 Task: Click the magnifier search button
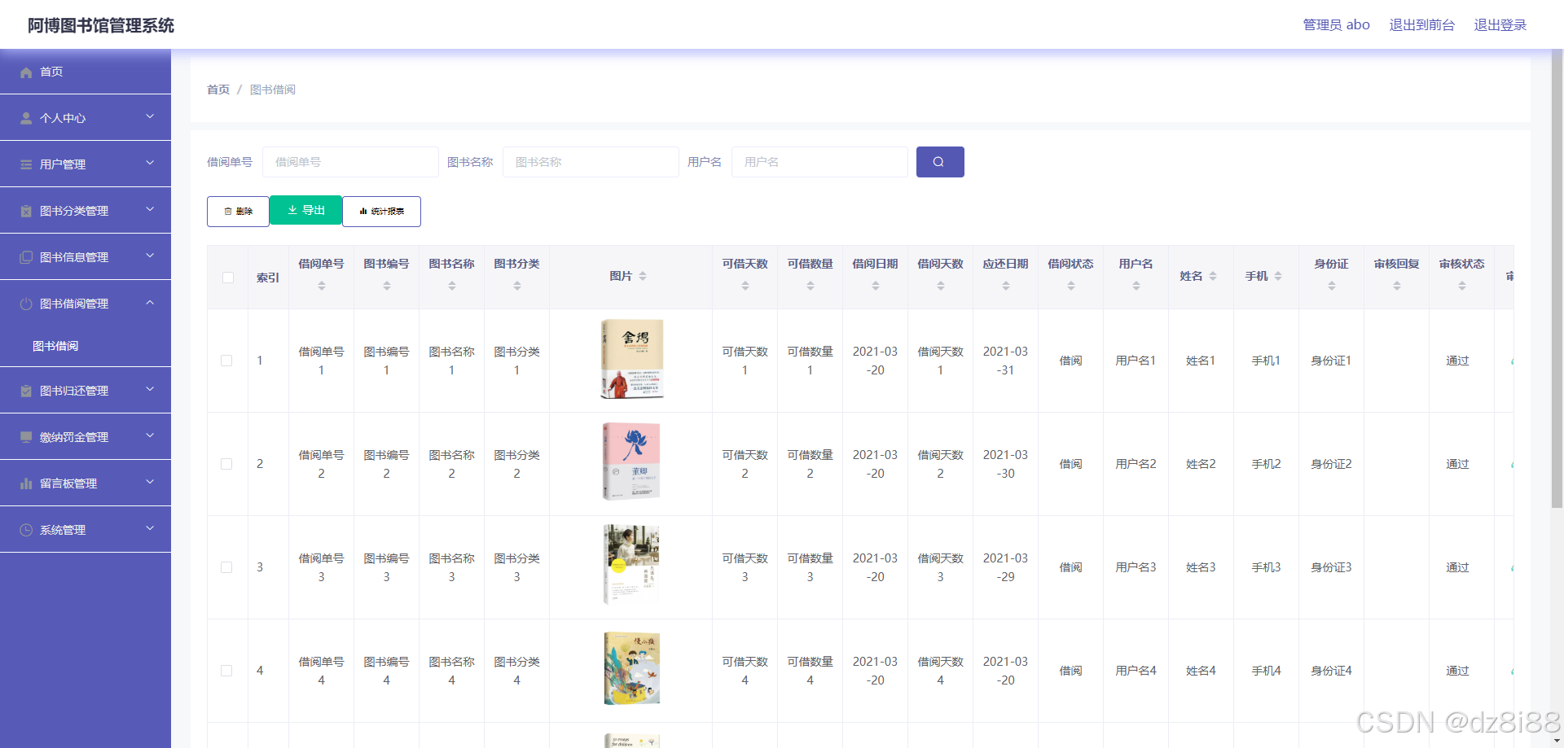939,161
